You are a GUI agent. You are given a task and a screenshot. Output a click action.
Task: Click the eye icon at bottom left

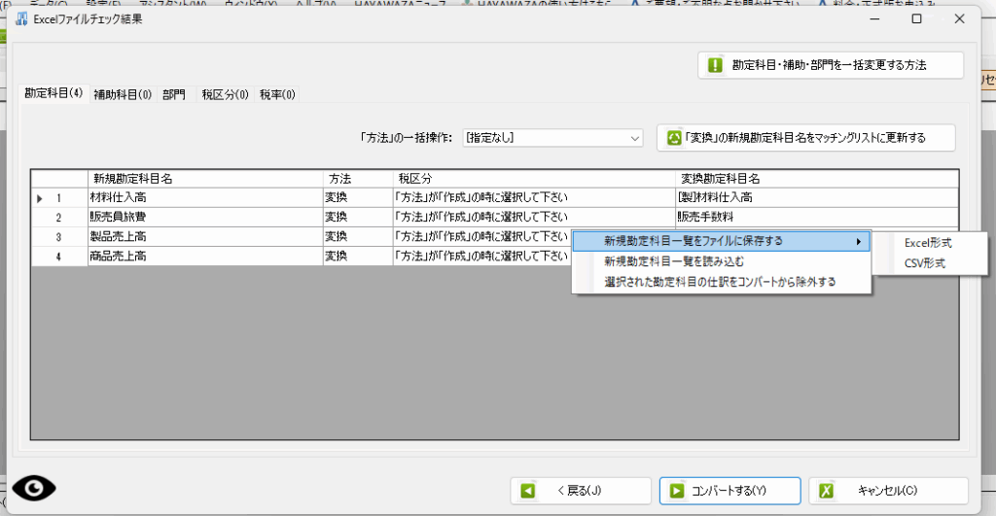[34, 488]
